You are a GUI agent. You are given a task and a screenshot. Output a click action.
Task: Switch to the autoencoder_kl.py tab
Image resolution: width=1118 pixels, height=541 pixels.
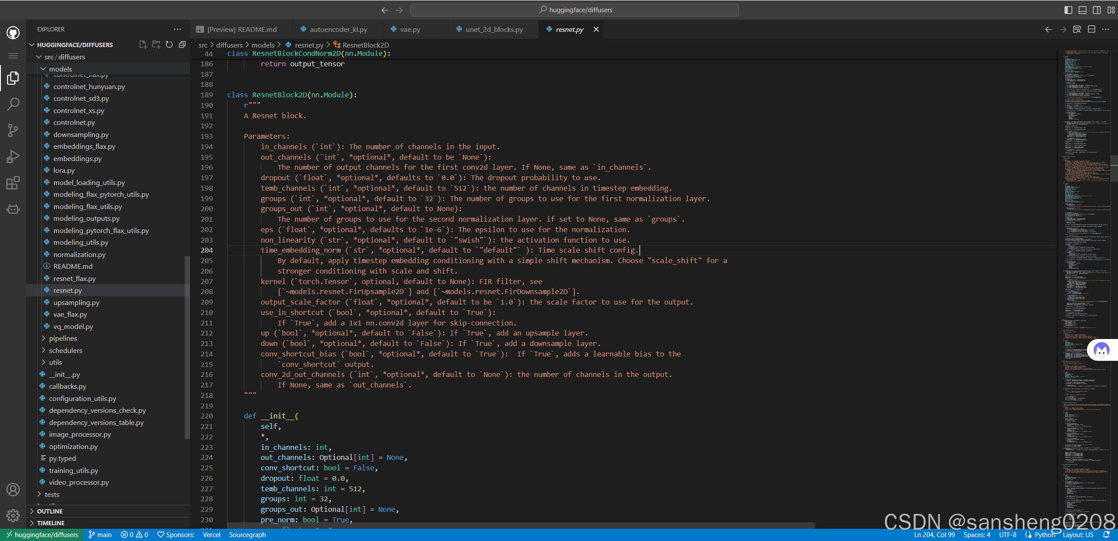[338, 29]
